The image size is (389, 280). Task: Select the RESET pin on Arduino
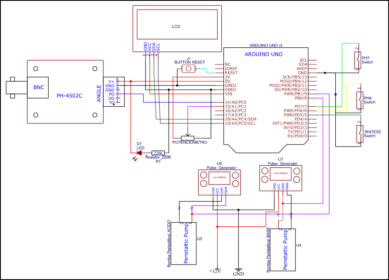pos(231,73)
